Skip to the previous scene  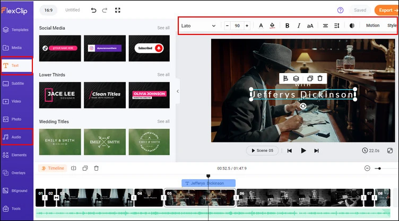pos(290,151)
